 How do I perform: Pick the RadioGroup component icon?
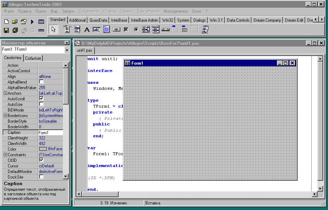(185, 29)
